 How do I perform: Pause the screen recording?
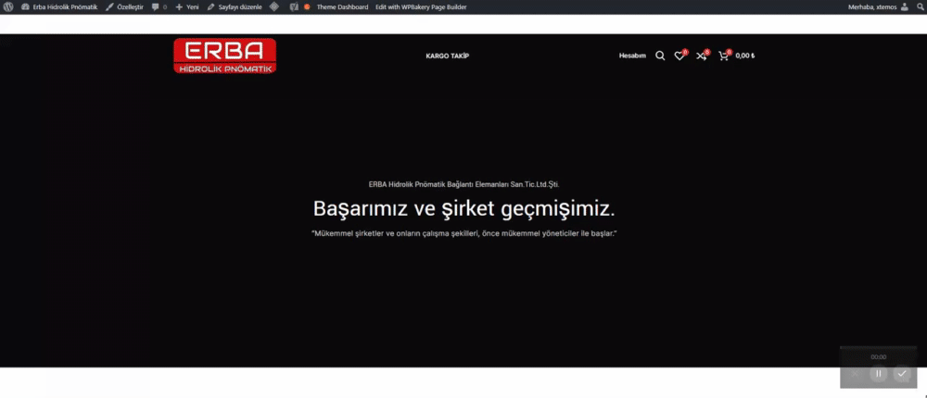pos(879,373)
